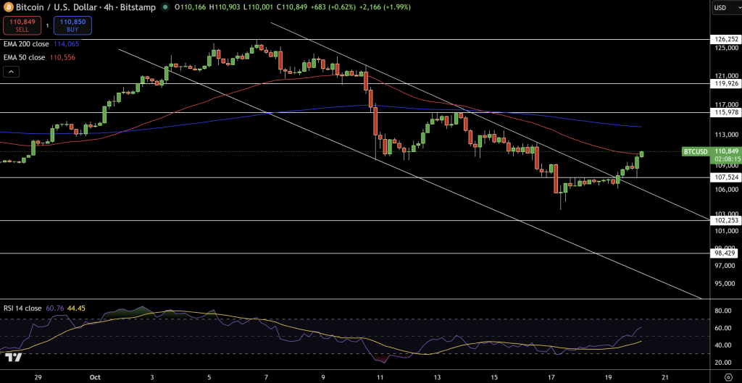The image size is (742, 383).
Task: Select the RSI 14 close indicator legend
Action: tap(22, 308)
